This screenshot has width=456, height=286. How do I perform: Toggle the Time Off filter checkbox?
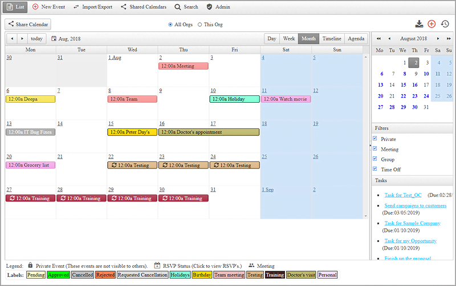click(x=374, y=169)
